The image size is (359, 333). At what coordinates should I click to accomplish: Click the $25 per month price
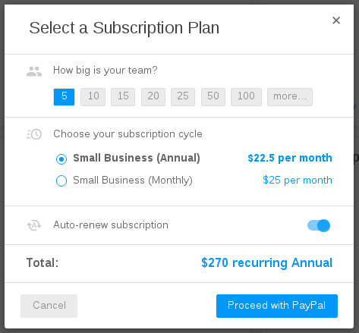298,181
